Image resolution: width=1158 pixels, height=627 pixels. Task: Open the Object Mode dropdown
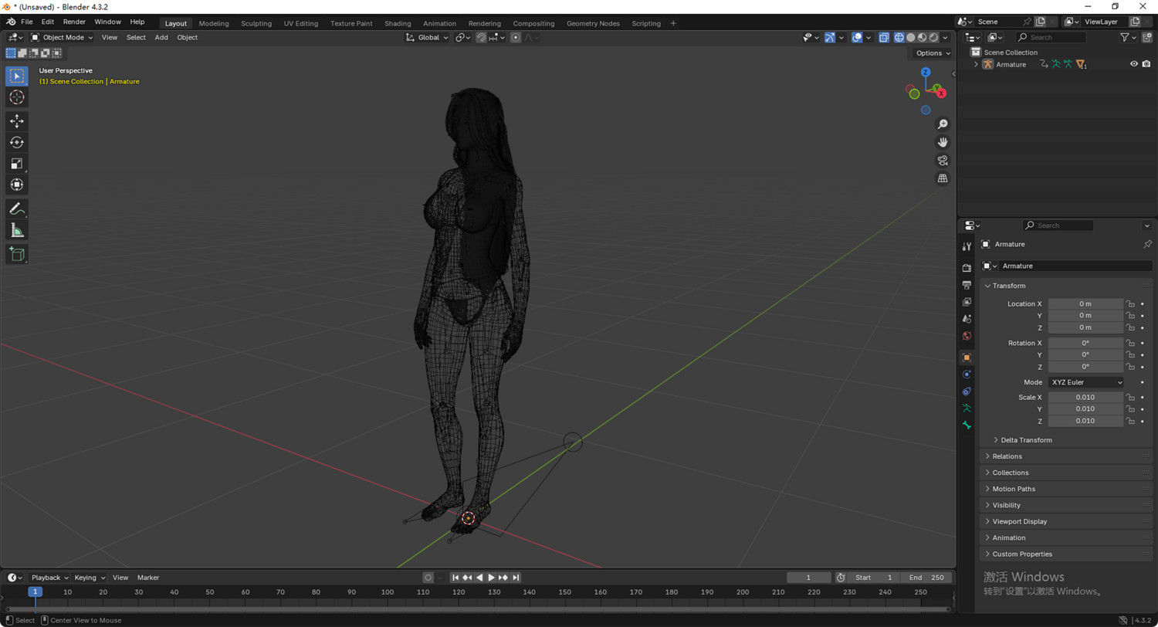click(x=62, y=37)
